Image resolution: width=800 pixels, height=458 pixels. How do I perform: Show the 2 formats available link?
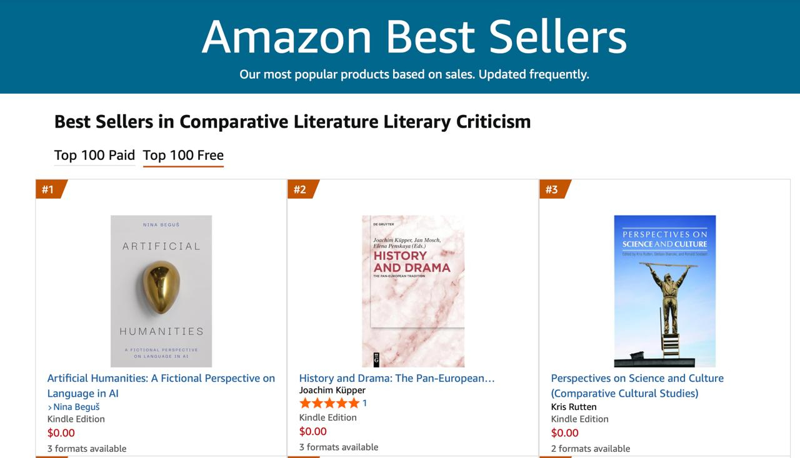coord(591,449)
